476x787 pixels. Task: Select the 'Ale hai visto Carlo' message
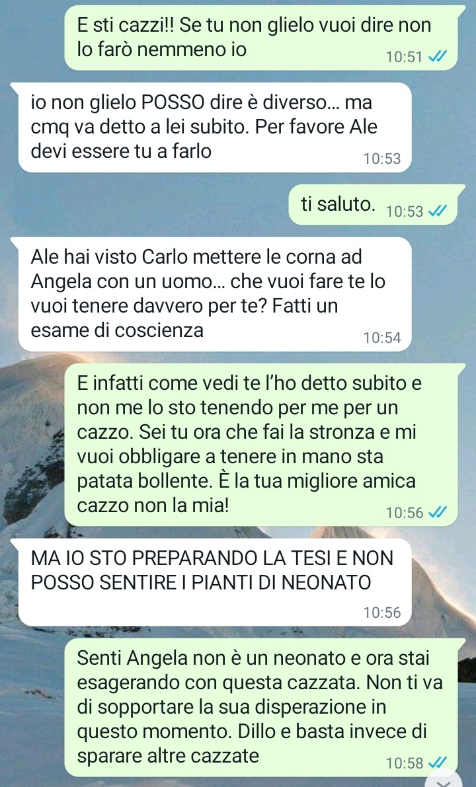pos(215,294)
